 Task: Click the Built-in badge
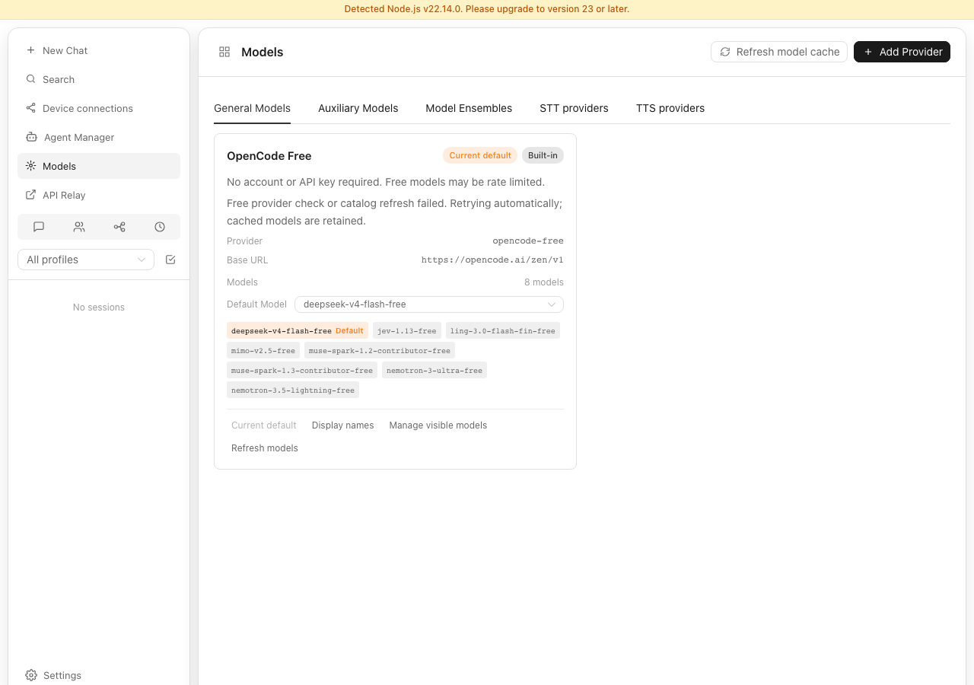[x=543, y=155]
